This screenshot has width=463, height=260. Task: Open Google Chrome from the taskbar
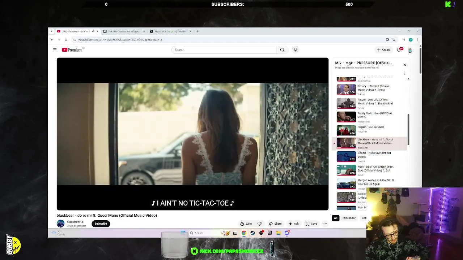coord(244,233)
